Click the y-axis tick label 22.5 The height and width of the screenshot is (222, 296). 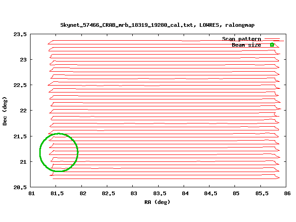(x=20, y=85)
